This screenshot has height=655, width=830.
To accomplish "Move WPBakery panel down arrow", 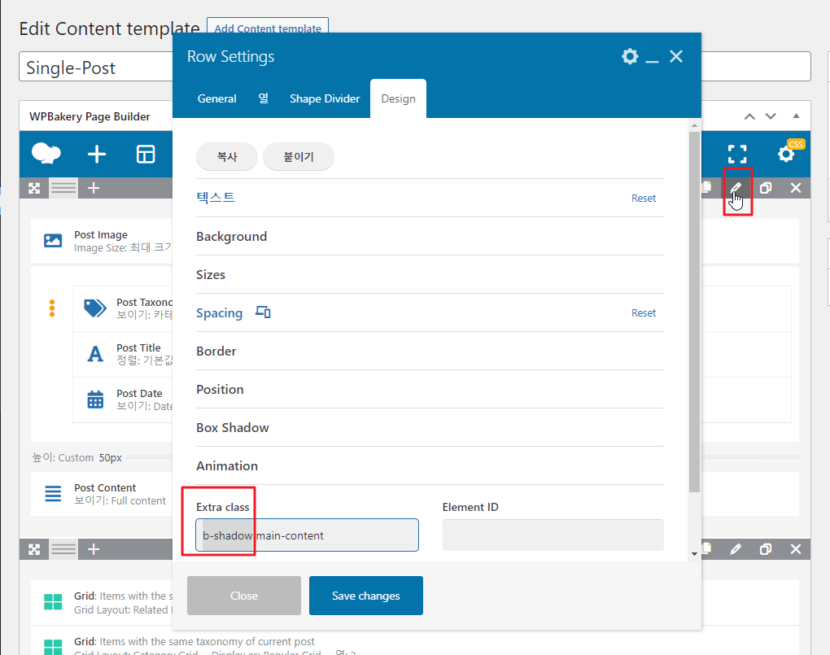I will pyautogui.click(x=771, y=116).
